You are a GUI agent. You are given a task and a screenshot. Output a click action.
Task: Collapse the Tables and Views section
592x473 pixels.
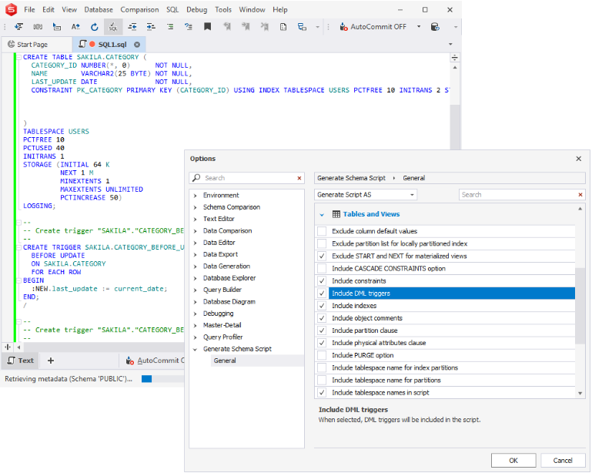[x=322, y=214]
